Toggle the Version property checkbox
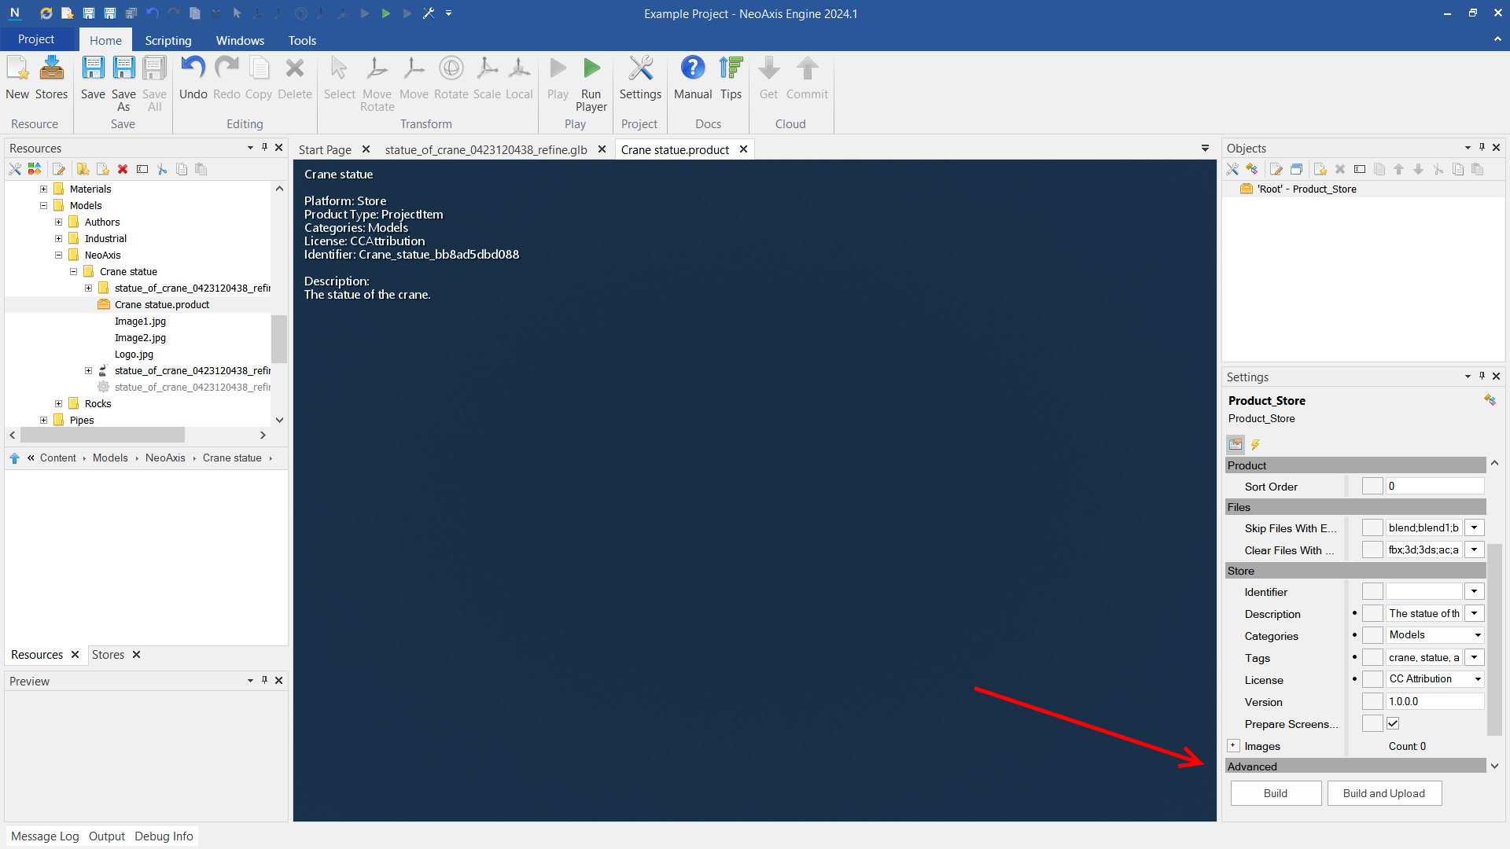The image size is (1510, 849). point(1372,701)
